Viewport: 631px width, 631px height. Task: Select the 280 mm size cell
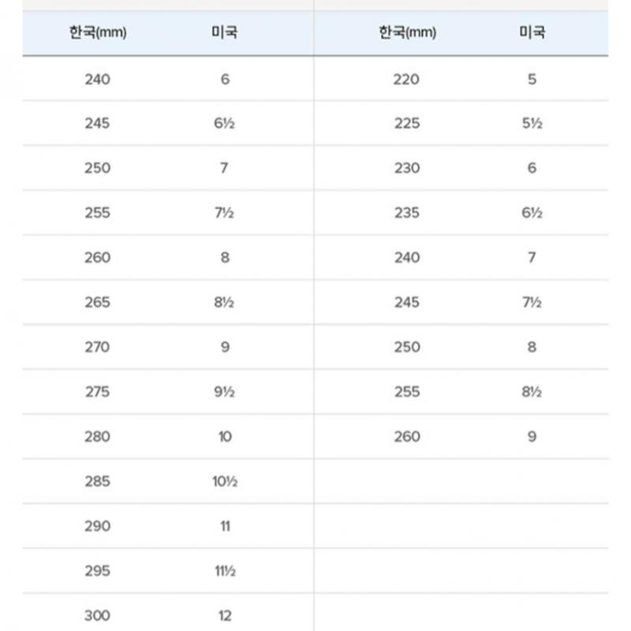(x=98, y=437)
